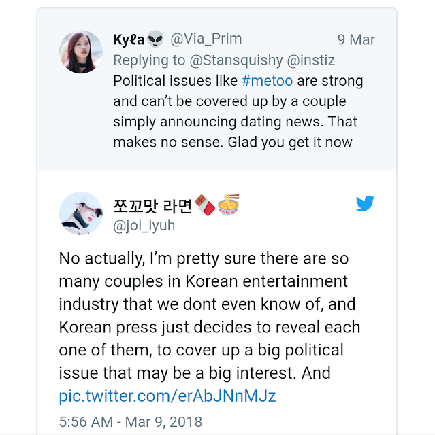The image size is (435, 435).
Task: Open the @Via_Prim handle
Action: [x=206, y=39]
